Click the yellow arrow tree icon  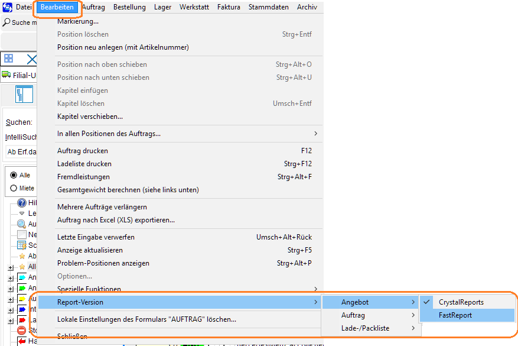coord(22,299)
